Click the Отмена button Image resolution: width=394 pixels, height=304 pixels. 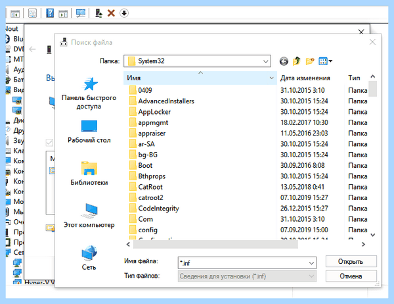pyautogui.click(x=351, y=276)
